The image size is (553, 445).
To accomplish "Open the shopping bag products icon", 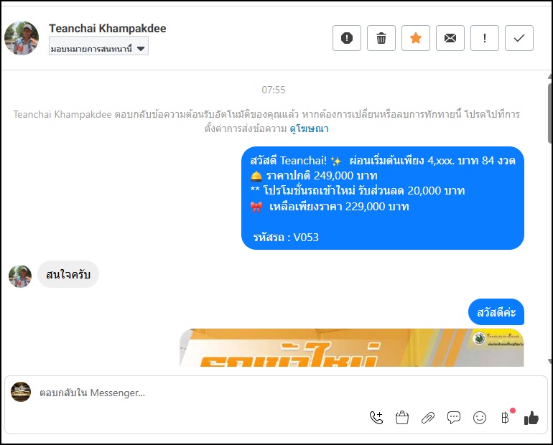I will click(402, 418).
